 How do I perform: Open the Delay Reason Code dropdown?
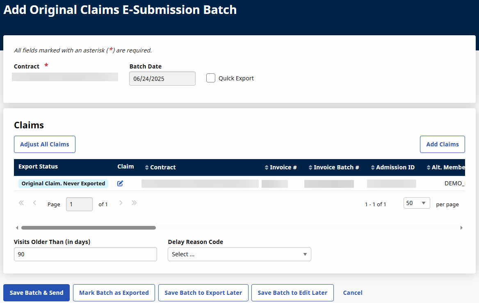(239, 254)
